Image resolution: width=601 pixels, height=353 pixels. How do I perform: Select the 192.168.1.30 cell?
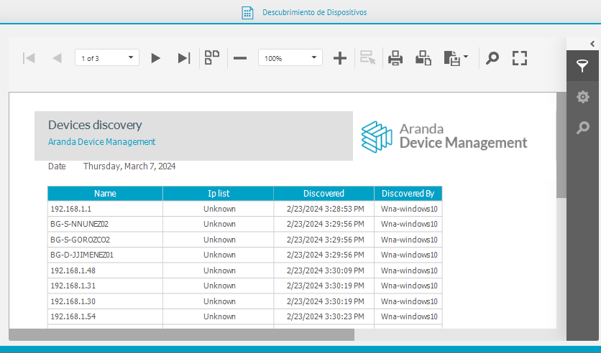tap(105, 301)
